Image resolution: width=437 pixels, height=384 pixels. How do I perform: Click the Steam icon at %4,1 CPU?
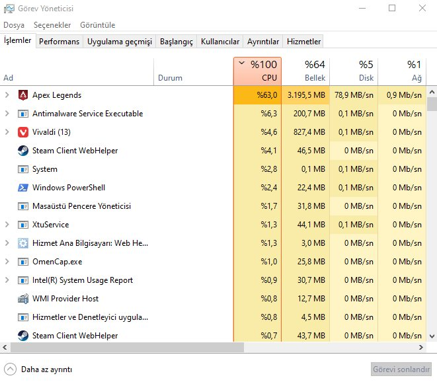(23, 151)
